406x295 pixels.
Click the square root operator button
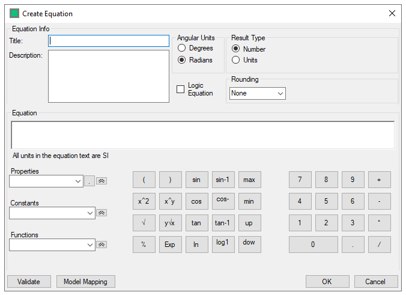pyautogui.click(x=144, y=223)
